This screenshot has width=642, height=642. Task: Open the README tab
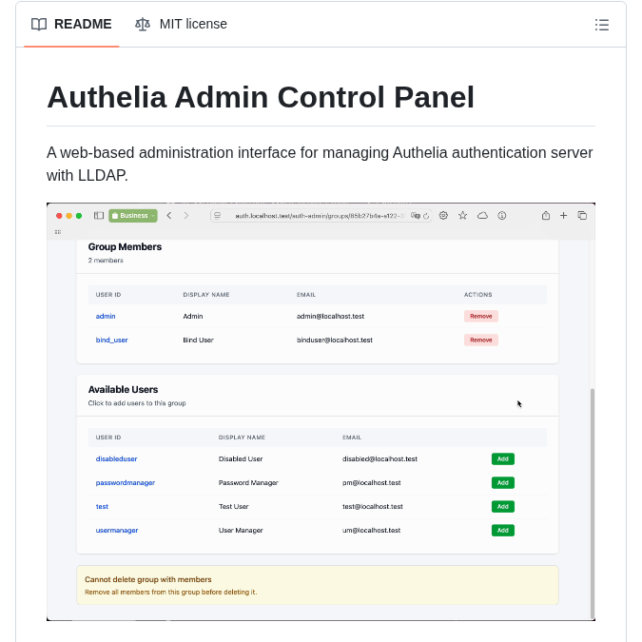71,24
